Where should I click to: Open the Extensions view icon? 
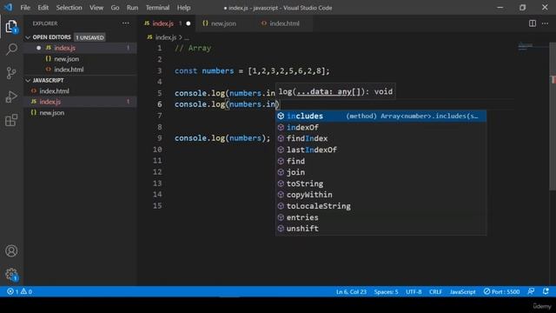[x=11, y=120]
